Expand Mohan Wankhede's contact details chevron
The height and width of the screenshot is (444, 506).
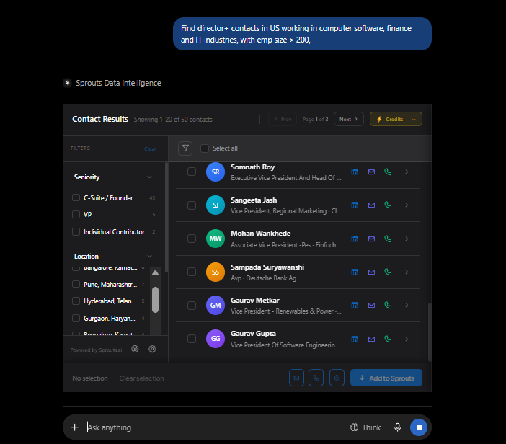[x=407, y=239]
